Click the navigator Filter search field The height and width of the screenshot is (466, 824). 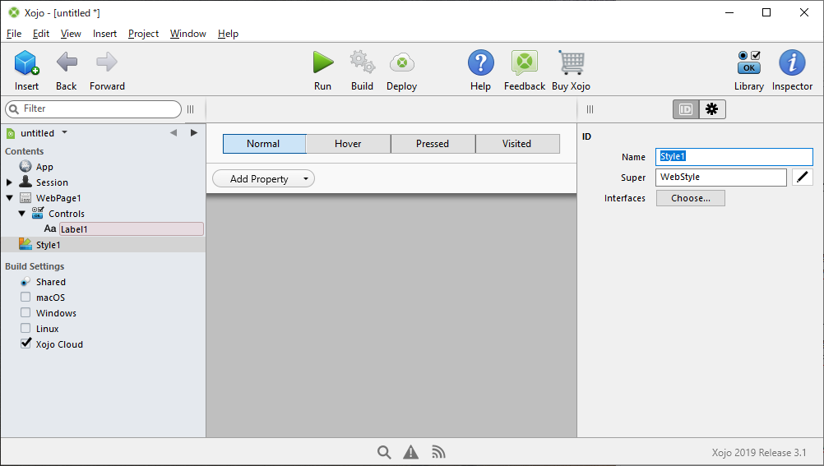[x=93, y=108]
